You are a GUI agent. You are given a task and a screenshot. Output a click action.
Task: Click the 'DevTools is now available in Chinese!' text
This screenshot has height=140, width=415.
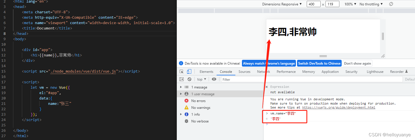(x=213, y=63)
